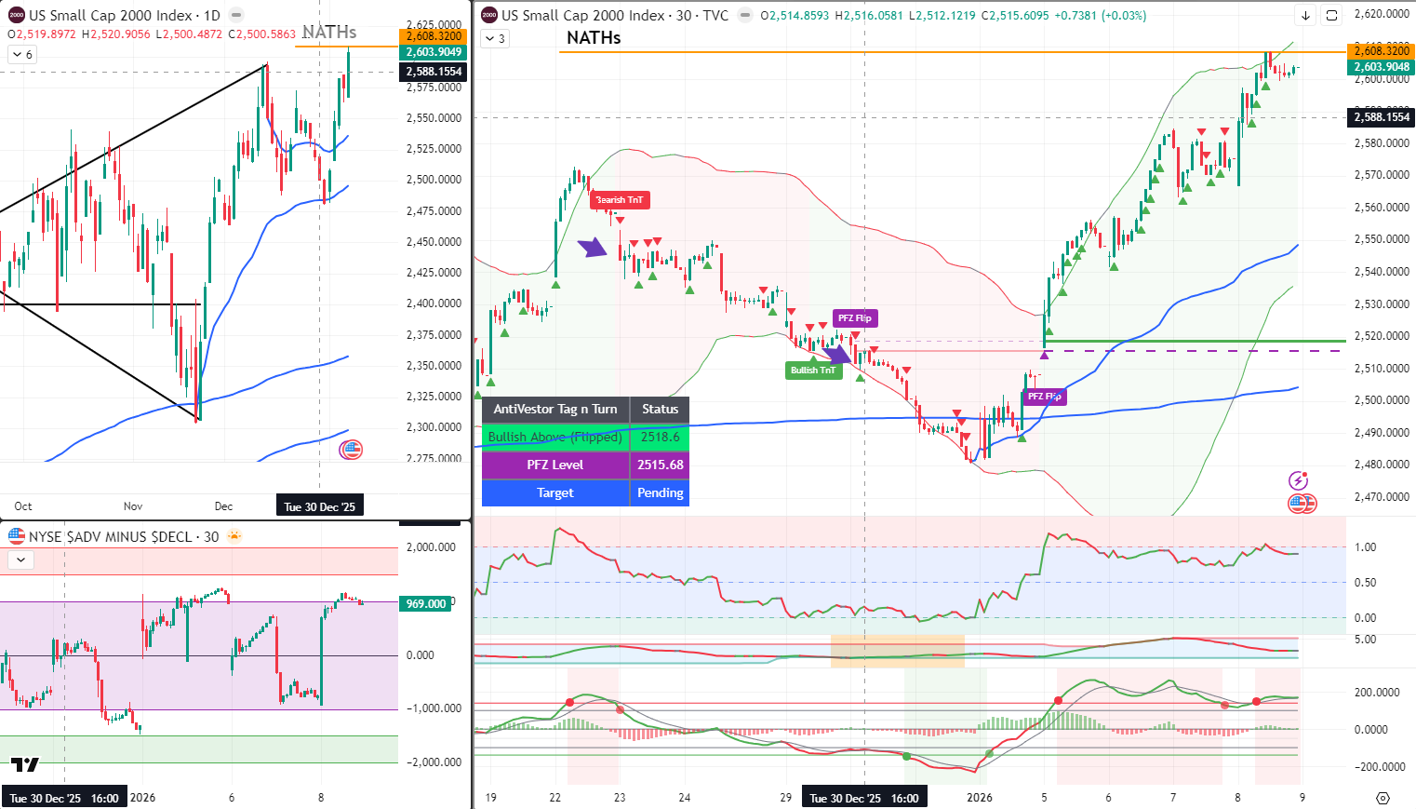The width and height of the screenshot is (1416, 809).
Task: Click the market status icon beside the daily chart title
Action: [236, 16]
